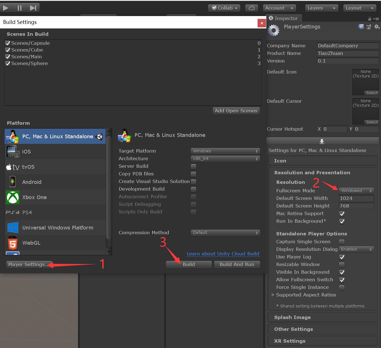The image size is (381, 348).
Task: Open the Compression Method dropdown
Action: click(225, 233)
